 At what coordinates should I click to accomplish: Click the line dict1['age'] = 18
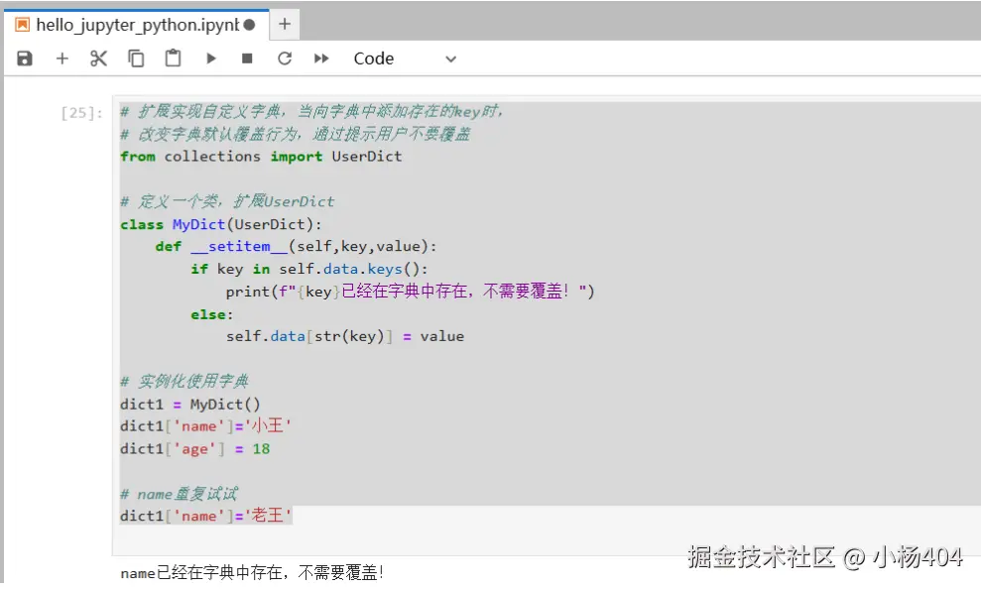coord(195,449)
